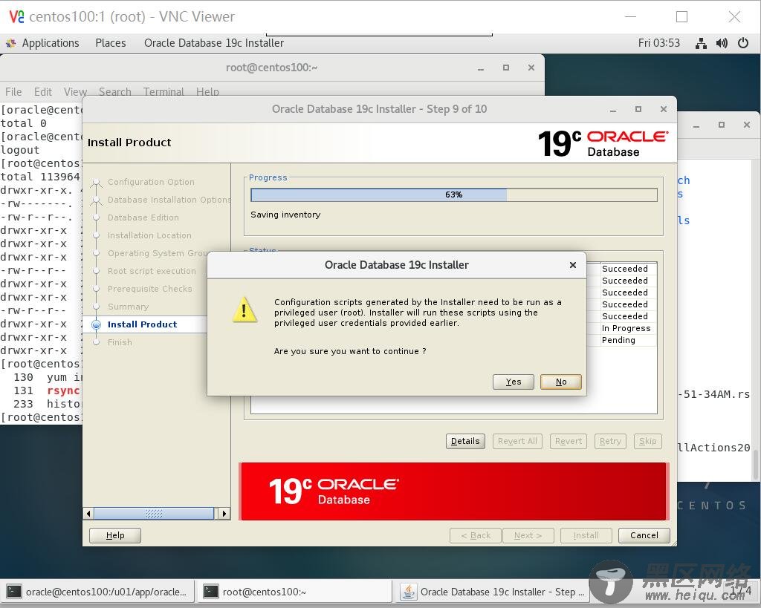The image size is (761, 608).
Task: Switch to oracle@centos100 terminal in taskbar
Action: click(97, 592)
